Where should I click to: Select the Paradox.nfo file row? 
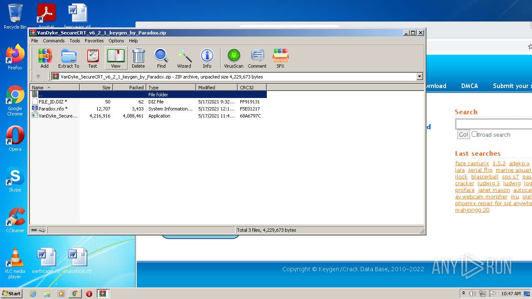148,109
